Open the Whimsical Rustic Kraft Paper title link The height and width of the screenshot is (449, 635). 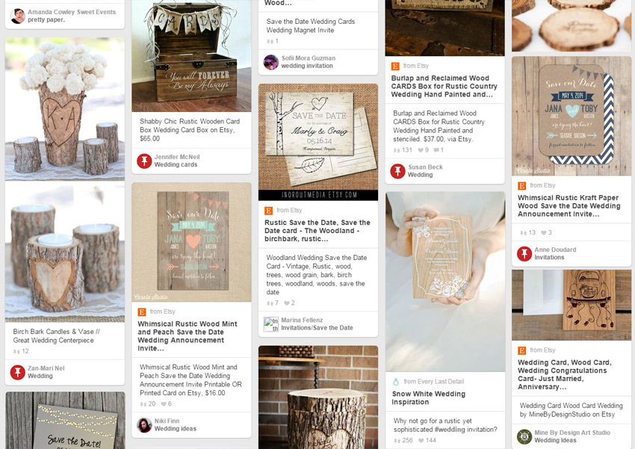tap(569, 205)
